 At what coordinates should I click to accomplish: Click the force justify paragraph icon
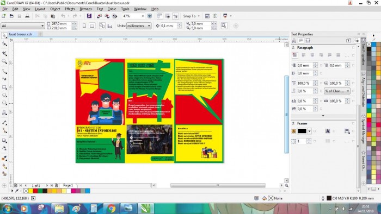pos(338,55)
